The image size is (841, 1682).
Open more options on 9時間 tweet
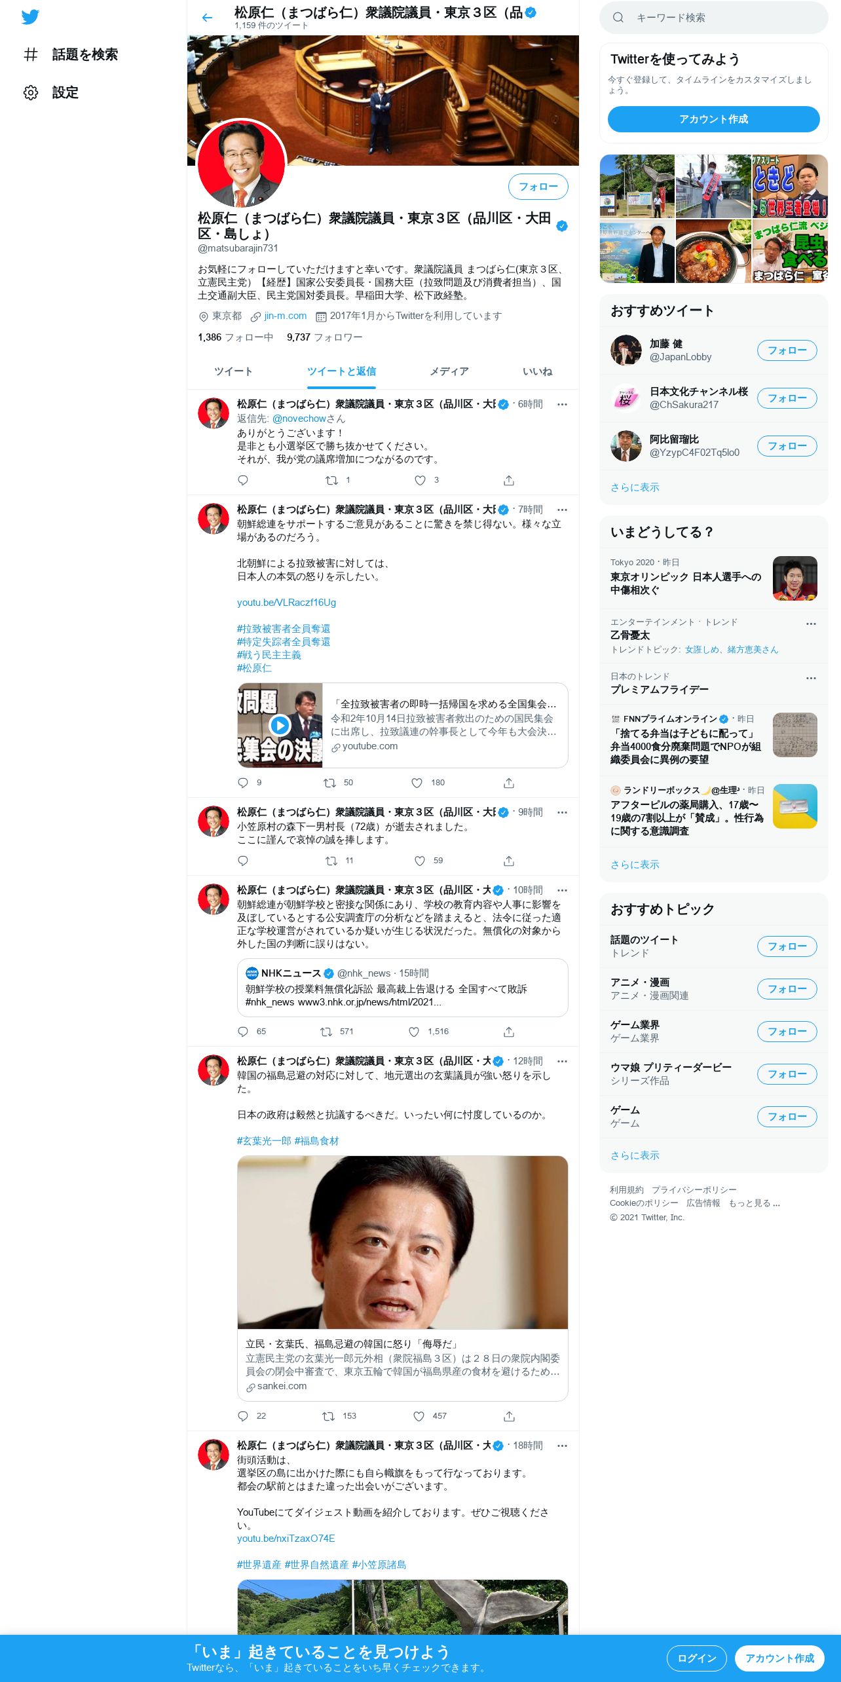(x=562, y=812)
